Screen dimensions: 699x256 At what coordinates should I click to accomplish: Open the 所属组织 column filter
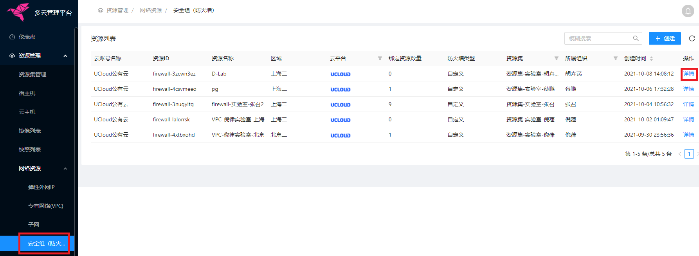pyautogui.click(x=615, y=58)
